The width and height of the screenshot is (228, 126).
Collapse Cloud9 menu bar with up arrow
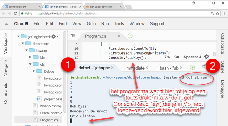pos(6,24)
